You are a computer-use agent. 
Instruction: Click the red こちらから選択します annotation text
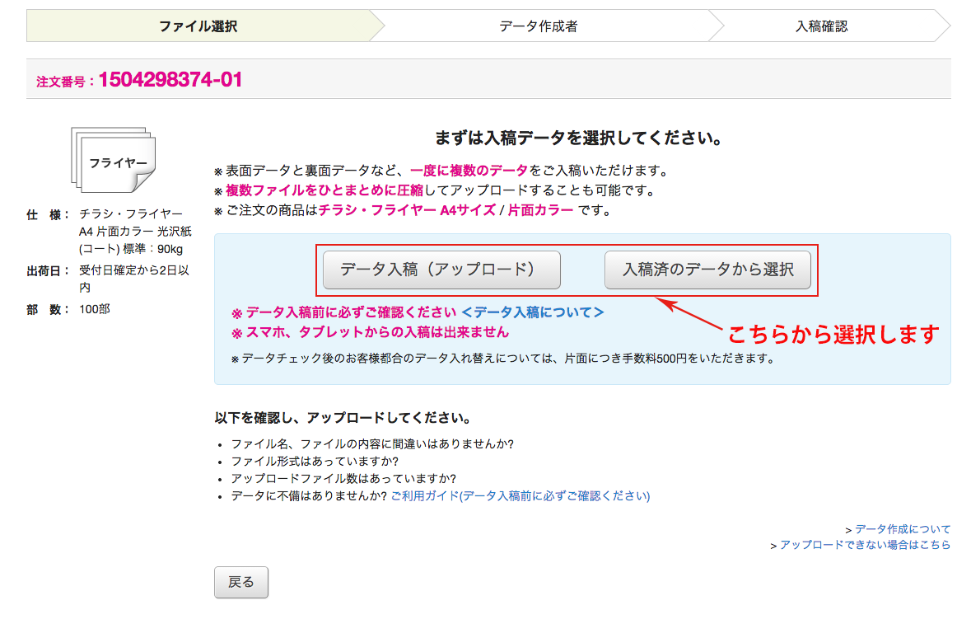click(832, 334)
